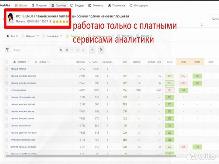This screenshot has height=164, width=219.
Task: Sort by Топ column header
Action: click(125, 62)
